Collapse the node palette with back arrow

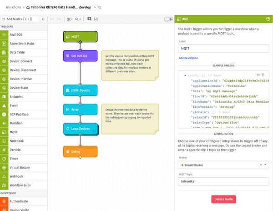tap(43, 19)
